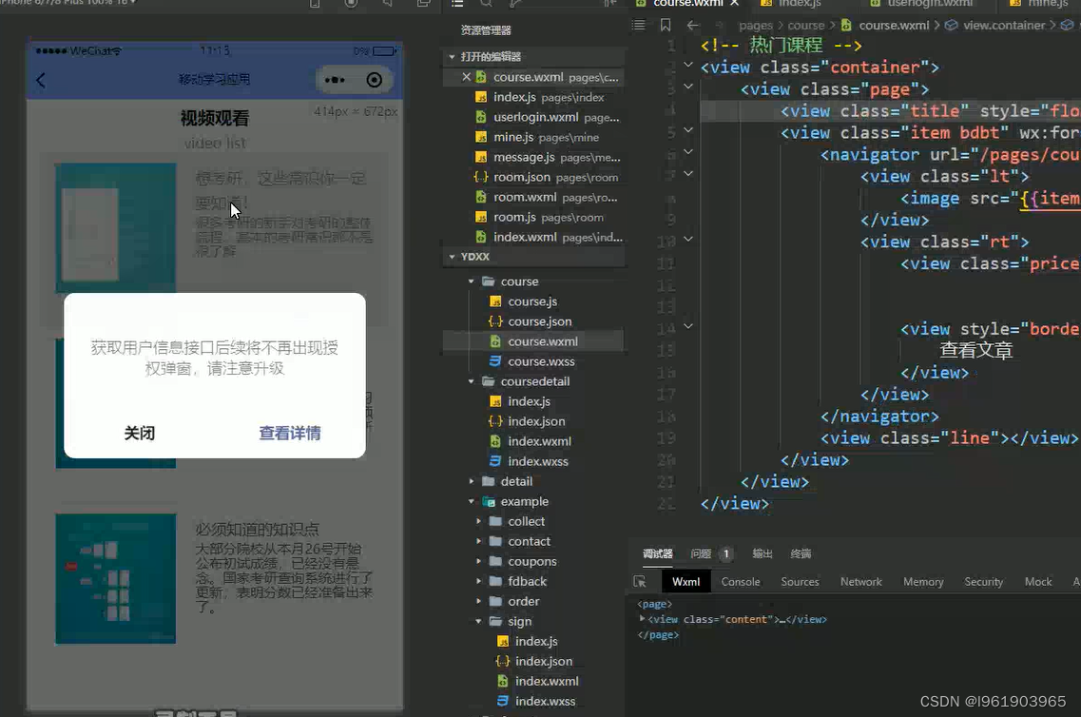Click view.container in the breadcrumb
Screen dimensions: 1081x717
[x=1004, y=26]
